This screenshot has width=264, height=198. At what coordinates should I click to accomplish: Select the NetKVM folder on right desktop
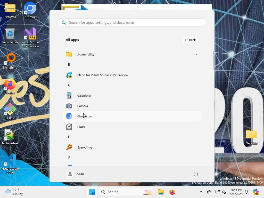251,137
